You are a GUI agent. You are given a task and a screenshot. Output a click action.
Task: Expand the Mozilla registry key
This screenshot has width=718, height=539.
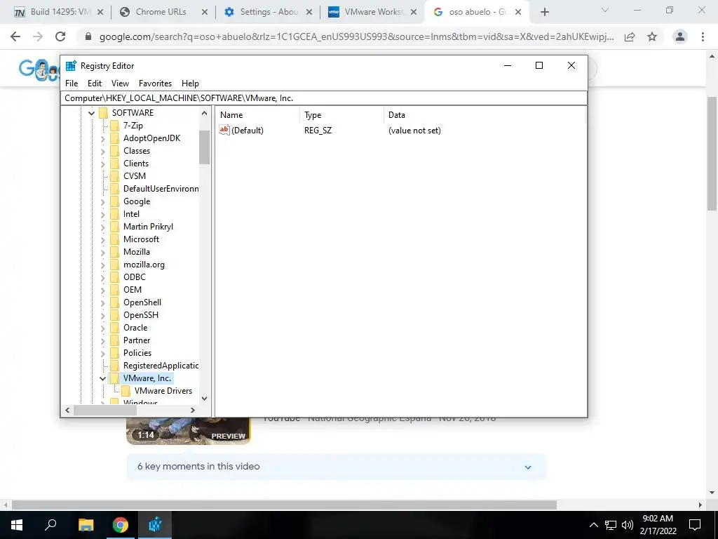coord(102,252)
